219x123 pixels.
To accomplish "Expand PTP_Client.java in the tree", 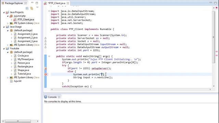I will click(12, 20).
